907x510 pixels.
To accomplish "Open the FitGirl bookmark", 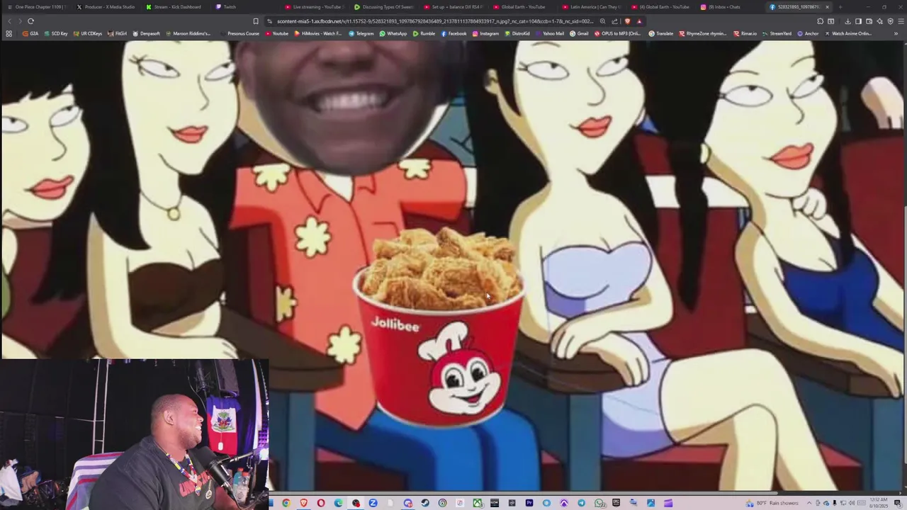I will [x=117, y=33].
